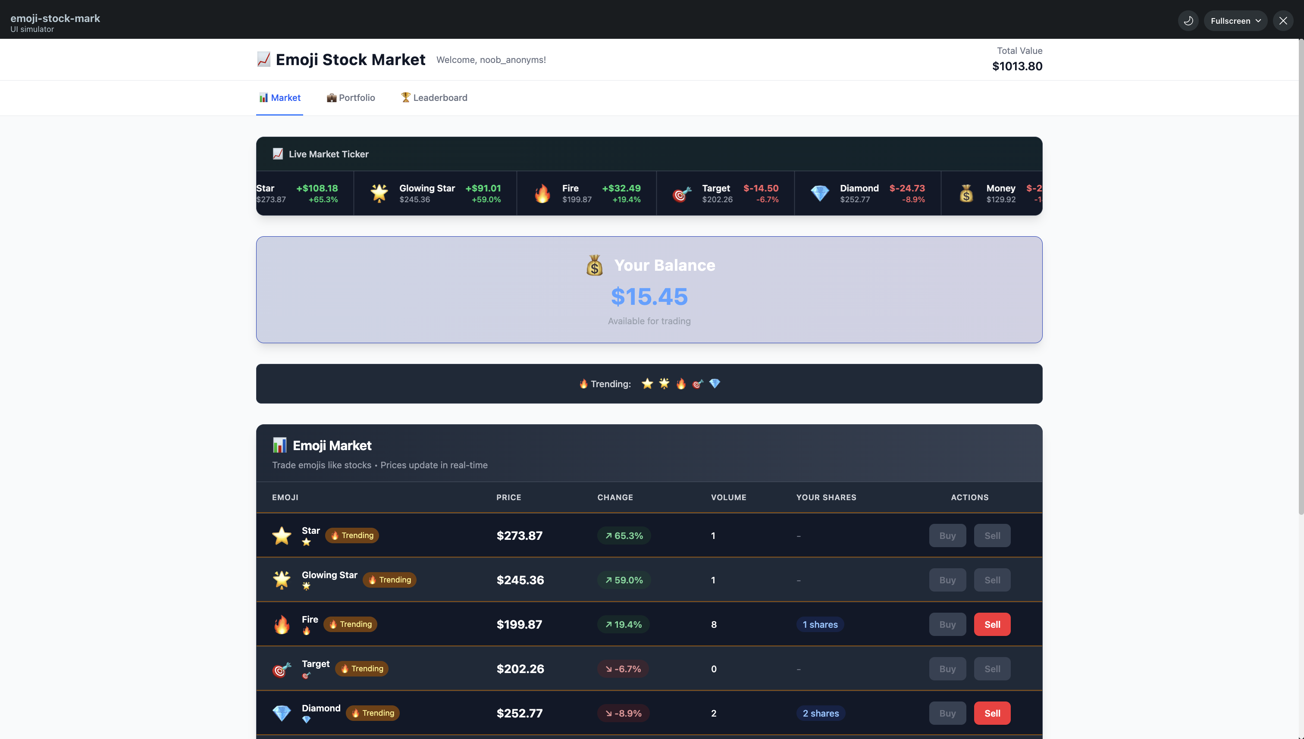Open the Fullscreen dropdown

click(1235, 21)
